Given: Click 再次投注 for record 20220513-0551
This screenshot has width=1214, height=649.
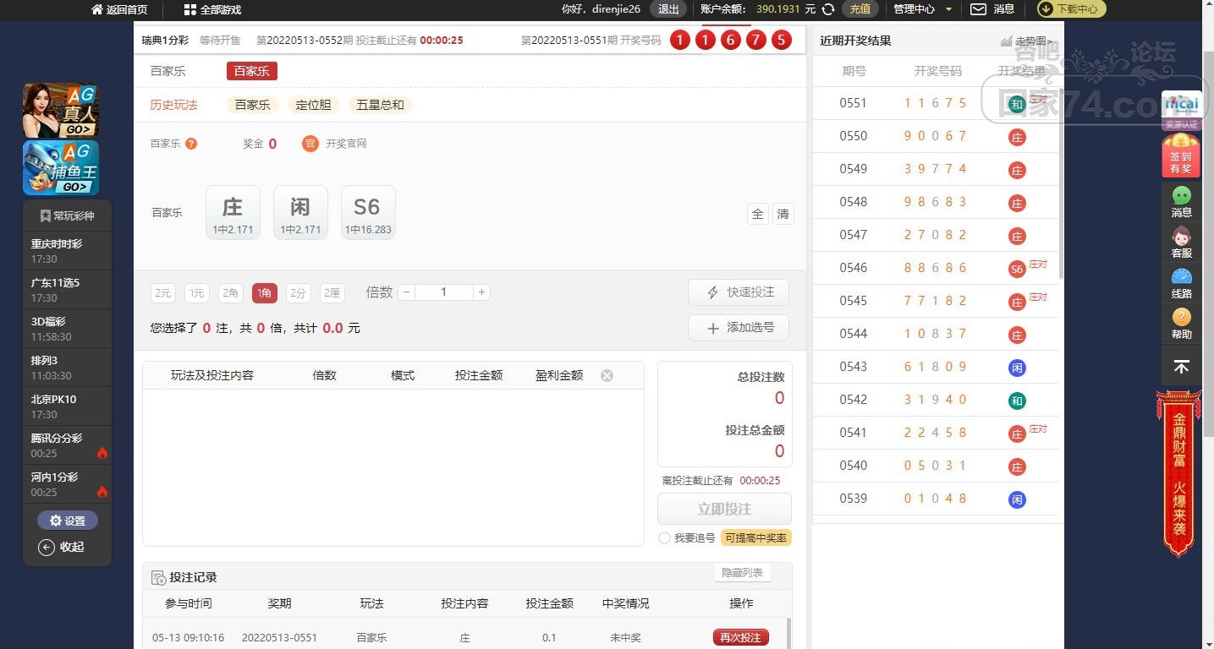Looking at the screenshot, I should coord(741,637).
